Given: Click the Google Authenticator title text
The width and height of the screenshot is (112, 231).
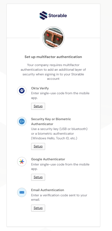Looking at the screenshot, I should 48,159.
